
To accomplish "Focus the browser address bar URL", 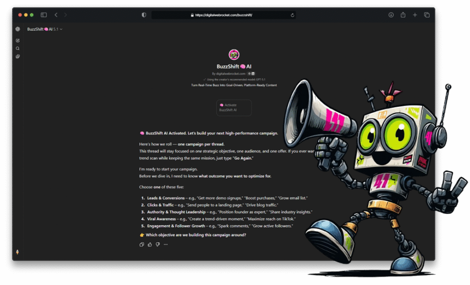I will pos(223,15).
